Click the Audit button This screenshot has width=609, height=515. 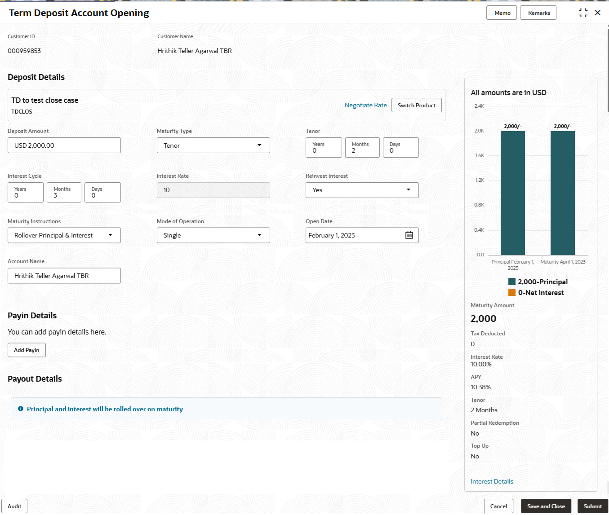(x=14, y=506)
